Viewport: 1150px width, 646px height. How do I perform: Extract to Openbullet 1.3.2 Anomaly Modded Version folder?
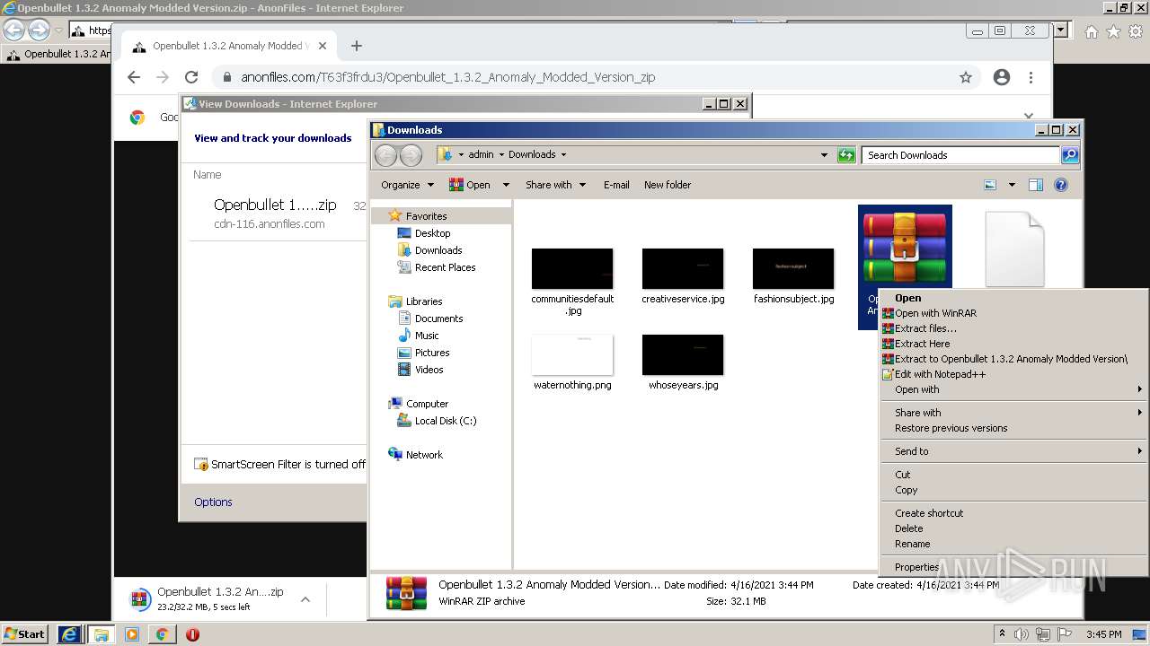click(x=1011, y=359)
